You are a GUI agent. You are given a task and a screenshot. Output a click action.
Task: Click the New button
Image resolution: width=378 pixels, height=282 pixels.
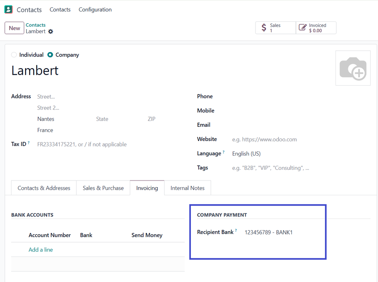click(x=14, y=28)
